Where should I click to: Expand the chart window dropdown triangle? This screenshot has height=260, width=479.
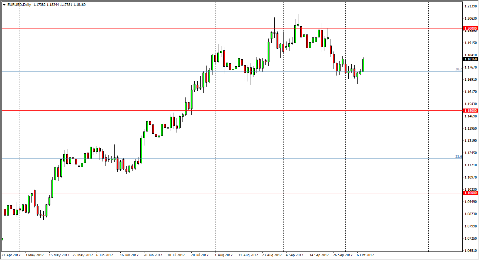[x=4, y=5]
